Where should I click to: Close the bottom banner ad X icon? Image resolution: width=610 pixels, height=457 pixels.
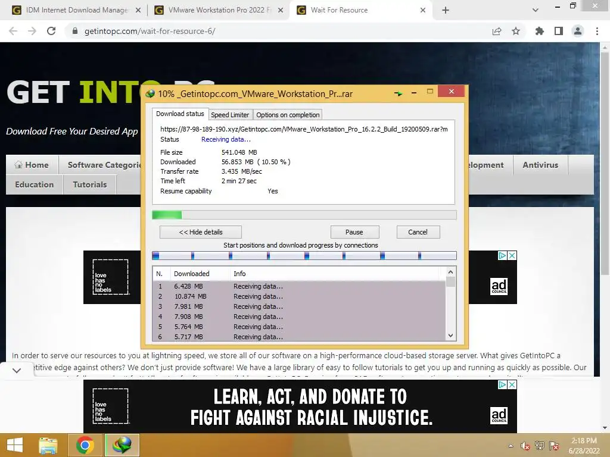tap(512, 385)
